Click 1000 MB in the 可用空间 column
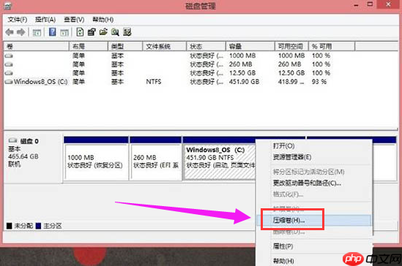 pyautogui.click(x=291, y=56)
